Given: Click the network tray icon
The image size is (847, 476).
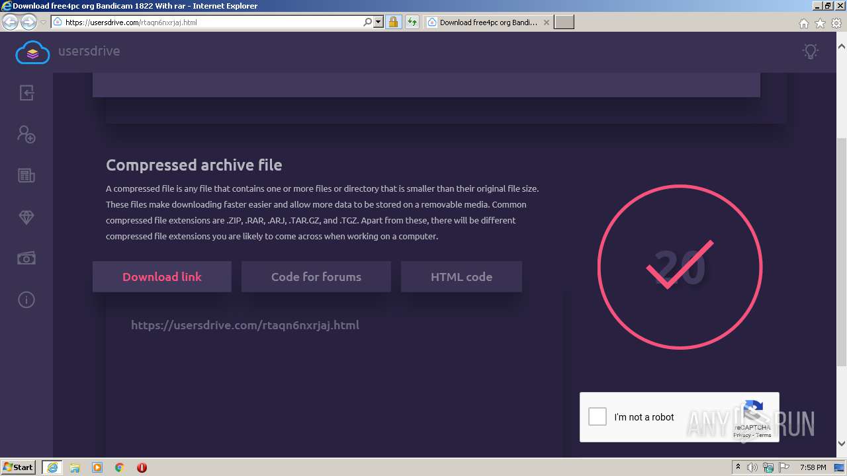Looking at the screenshot, I should point(768,467).
